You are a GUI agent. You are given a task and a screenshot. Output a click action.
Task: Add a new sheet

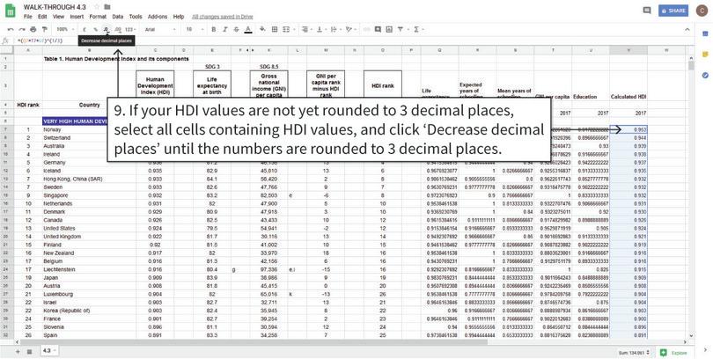click(x=18, y=352)
